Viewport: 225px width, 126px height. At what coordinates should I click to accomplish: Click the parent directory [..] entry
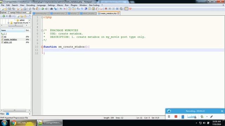click(x=4, y=34)
